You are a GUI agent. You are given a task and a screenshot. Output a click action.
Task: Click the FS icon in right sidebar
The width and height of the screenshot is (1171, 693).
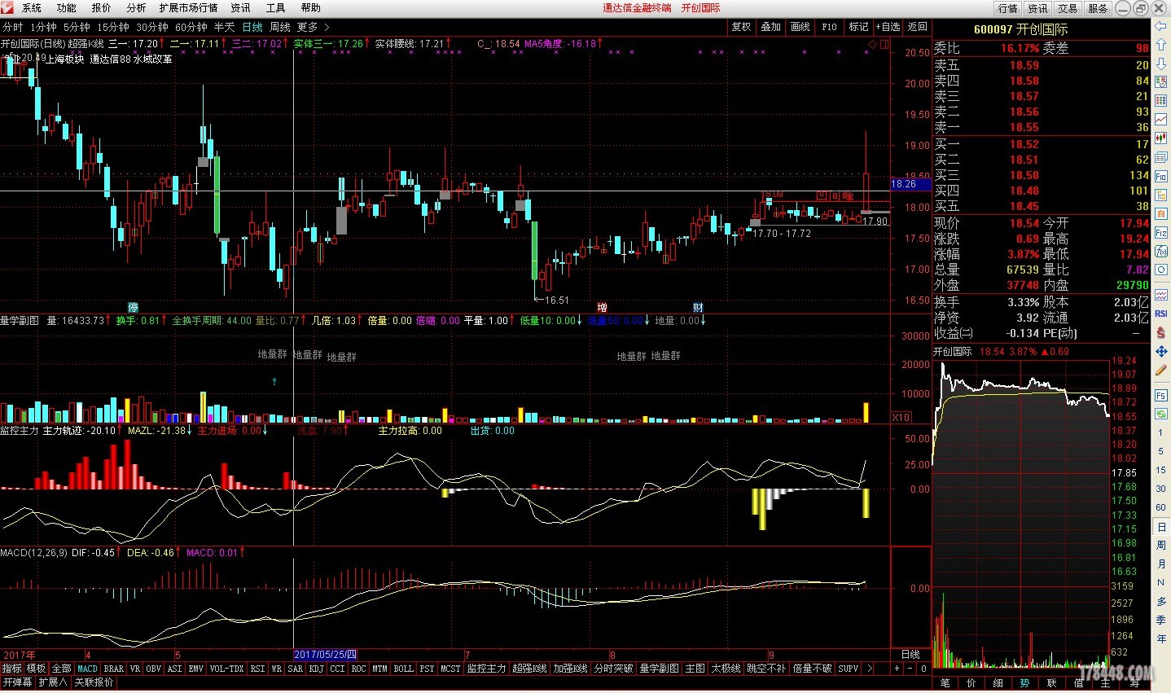1160,395
